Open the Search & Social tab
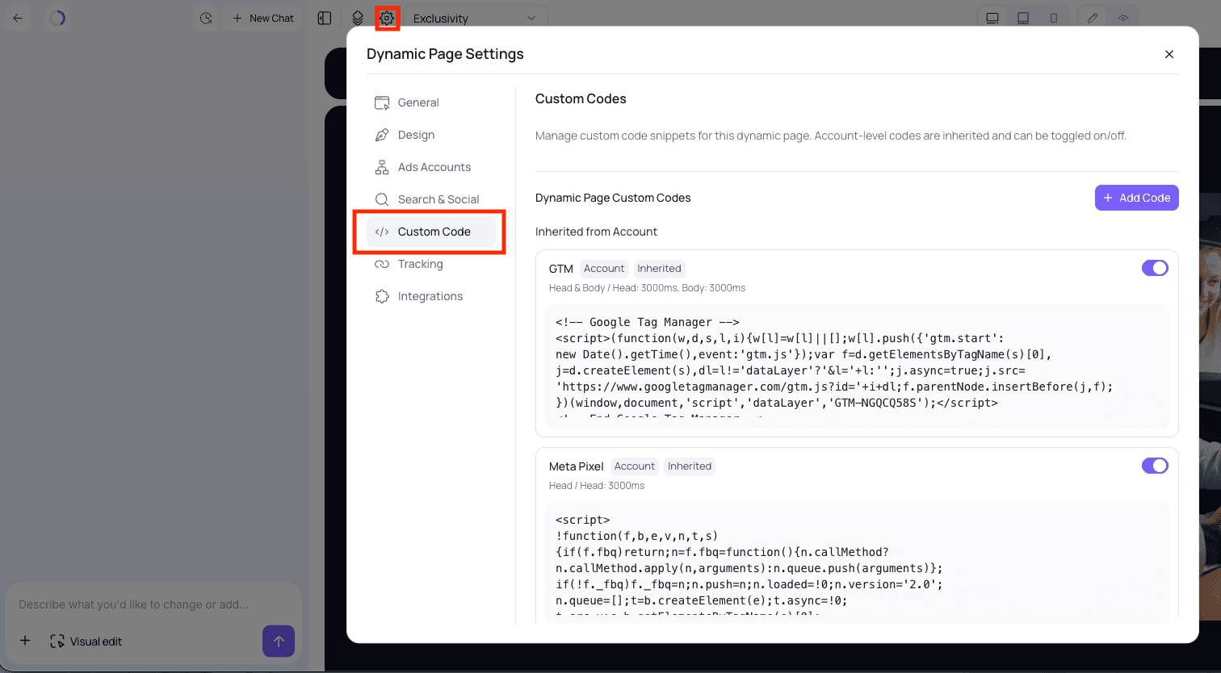Screen dimensions: 1221x673 pyautogui.click(x=431, y=199)
